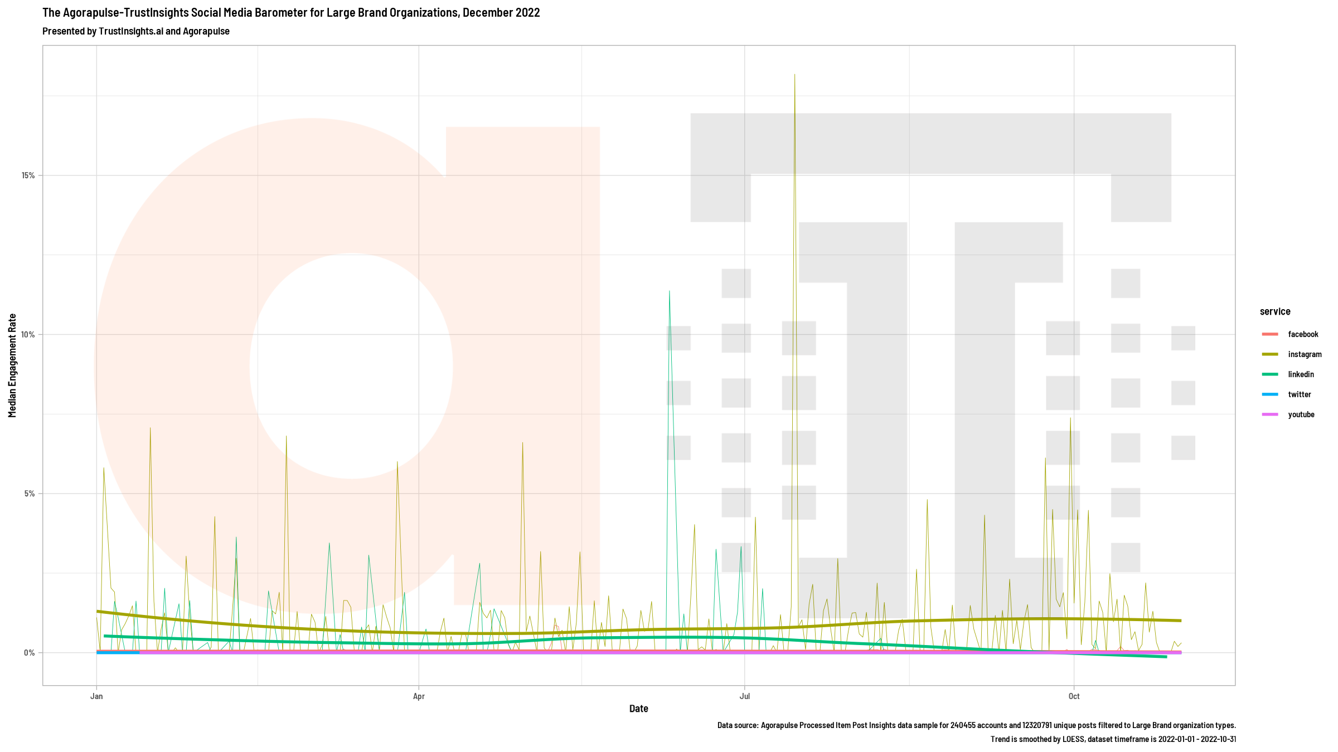Screen dimensions: 1338x752
Task: Click the linkedin legend color swatch
Action: pos(1270,374)
